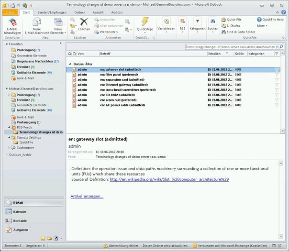
Task: Switch to Kontakte view
Action: pos(33,220)
